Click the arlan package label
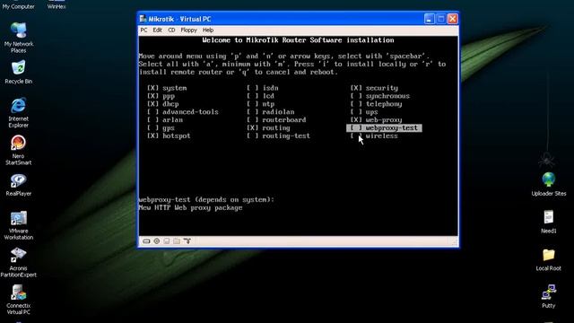Image resolution: width=574 pixels, height=323 pixels. click(x=172, y=119)
